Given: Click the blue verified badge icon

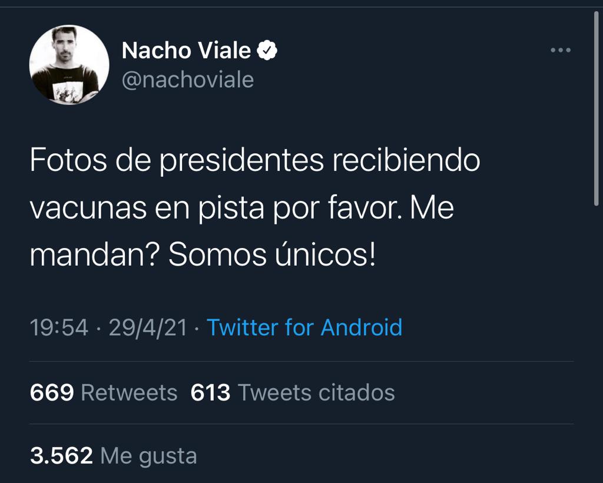Looking at the screenshot, I should coord(268,51).
